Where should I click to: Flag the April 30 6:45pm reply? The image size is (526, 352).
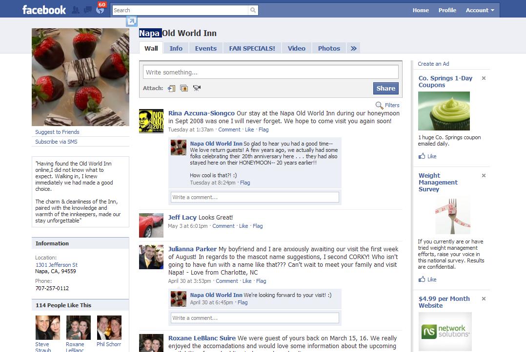[243, 302]
